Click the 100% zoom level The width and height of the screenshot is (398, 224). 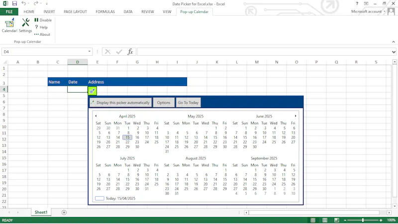point(391,220)
